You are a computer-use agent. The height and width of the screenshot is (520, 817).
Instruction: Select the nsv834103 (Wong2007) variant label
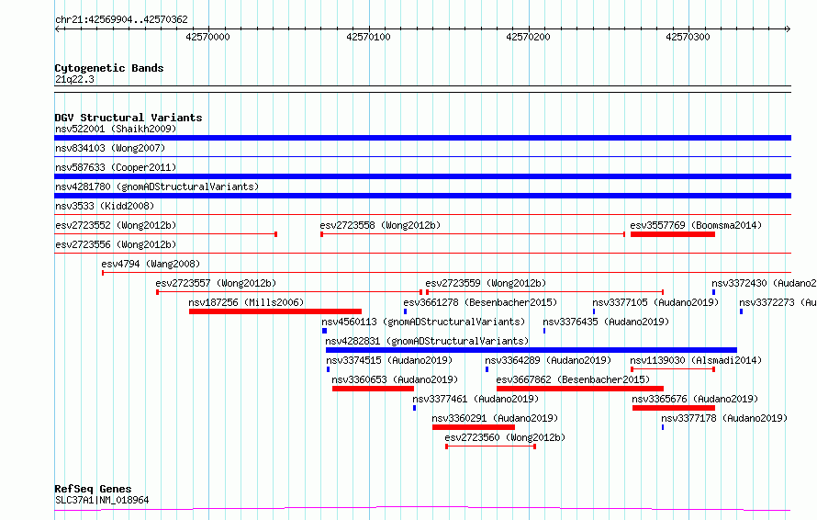110,148
